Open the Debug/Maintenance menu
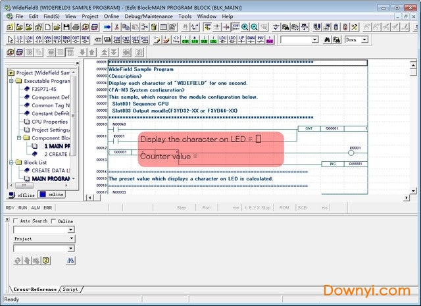 (x=149, y=15)
